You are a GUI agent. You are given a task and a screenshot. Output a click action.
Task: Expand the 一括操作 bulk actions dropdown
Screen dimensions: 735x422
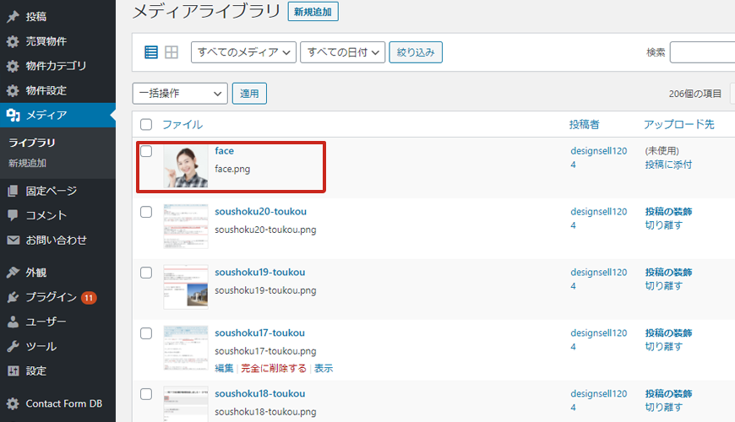pyautogui.click(x=180, y=94)
